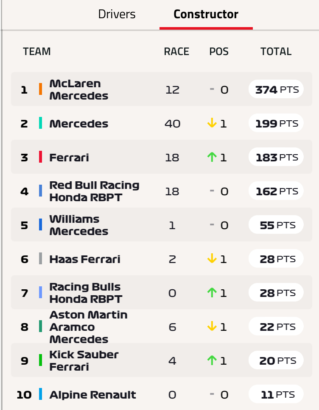
Task: Click the green up arrow for Racing Bulls
Action: coord(212,292)
